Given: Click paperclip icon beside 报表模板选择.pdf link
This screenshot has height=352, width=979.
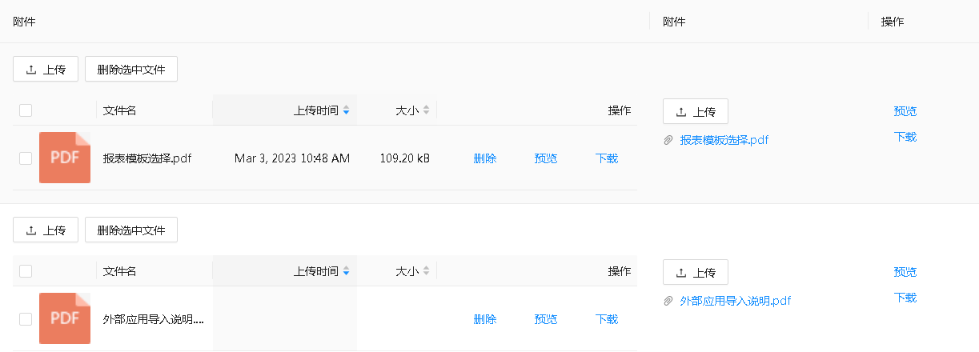Looking at the screenshot, I should pyautogui.click(x=668, y=140).
